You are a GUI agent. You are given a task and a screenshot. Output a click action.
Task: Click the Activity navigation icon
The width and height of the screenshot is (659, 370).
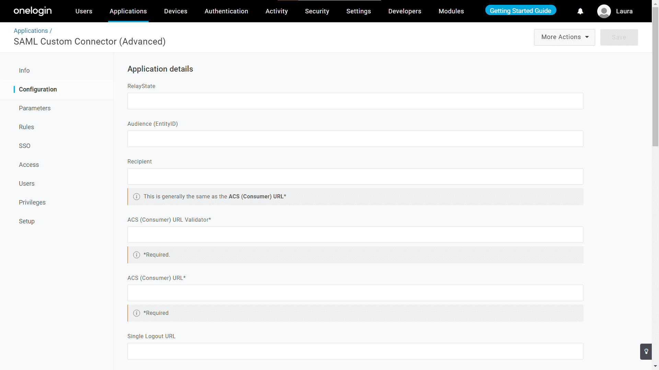277,11
